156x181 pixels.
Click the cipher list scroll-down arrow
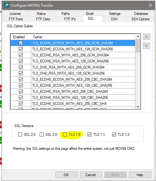138,106
